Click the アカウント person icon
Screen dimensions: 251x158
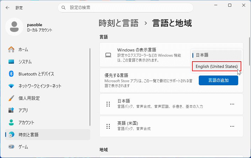point(11,122)
